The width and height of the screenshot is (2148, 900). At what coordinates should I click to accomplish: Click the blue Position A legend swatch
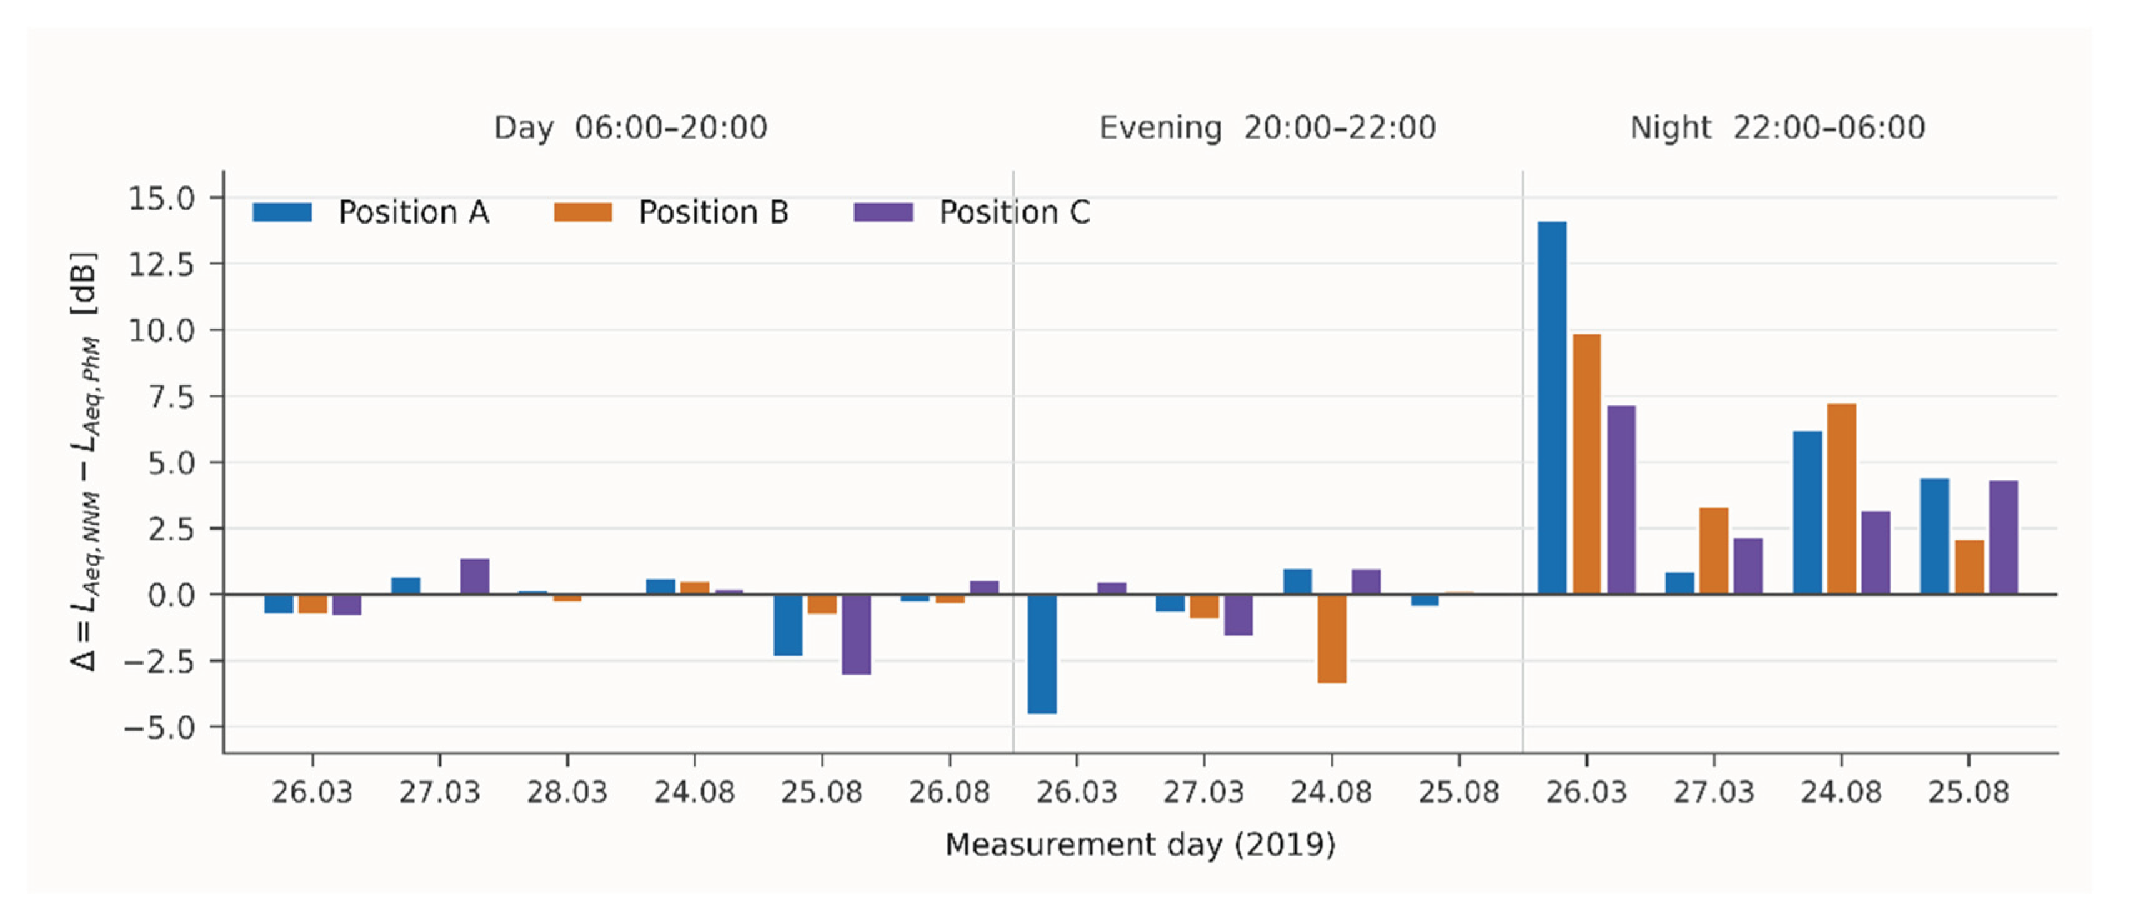282,212
